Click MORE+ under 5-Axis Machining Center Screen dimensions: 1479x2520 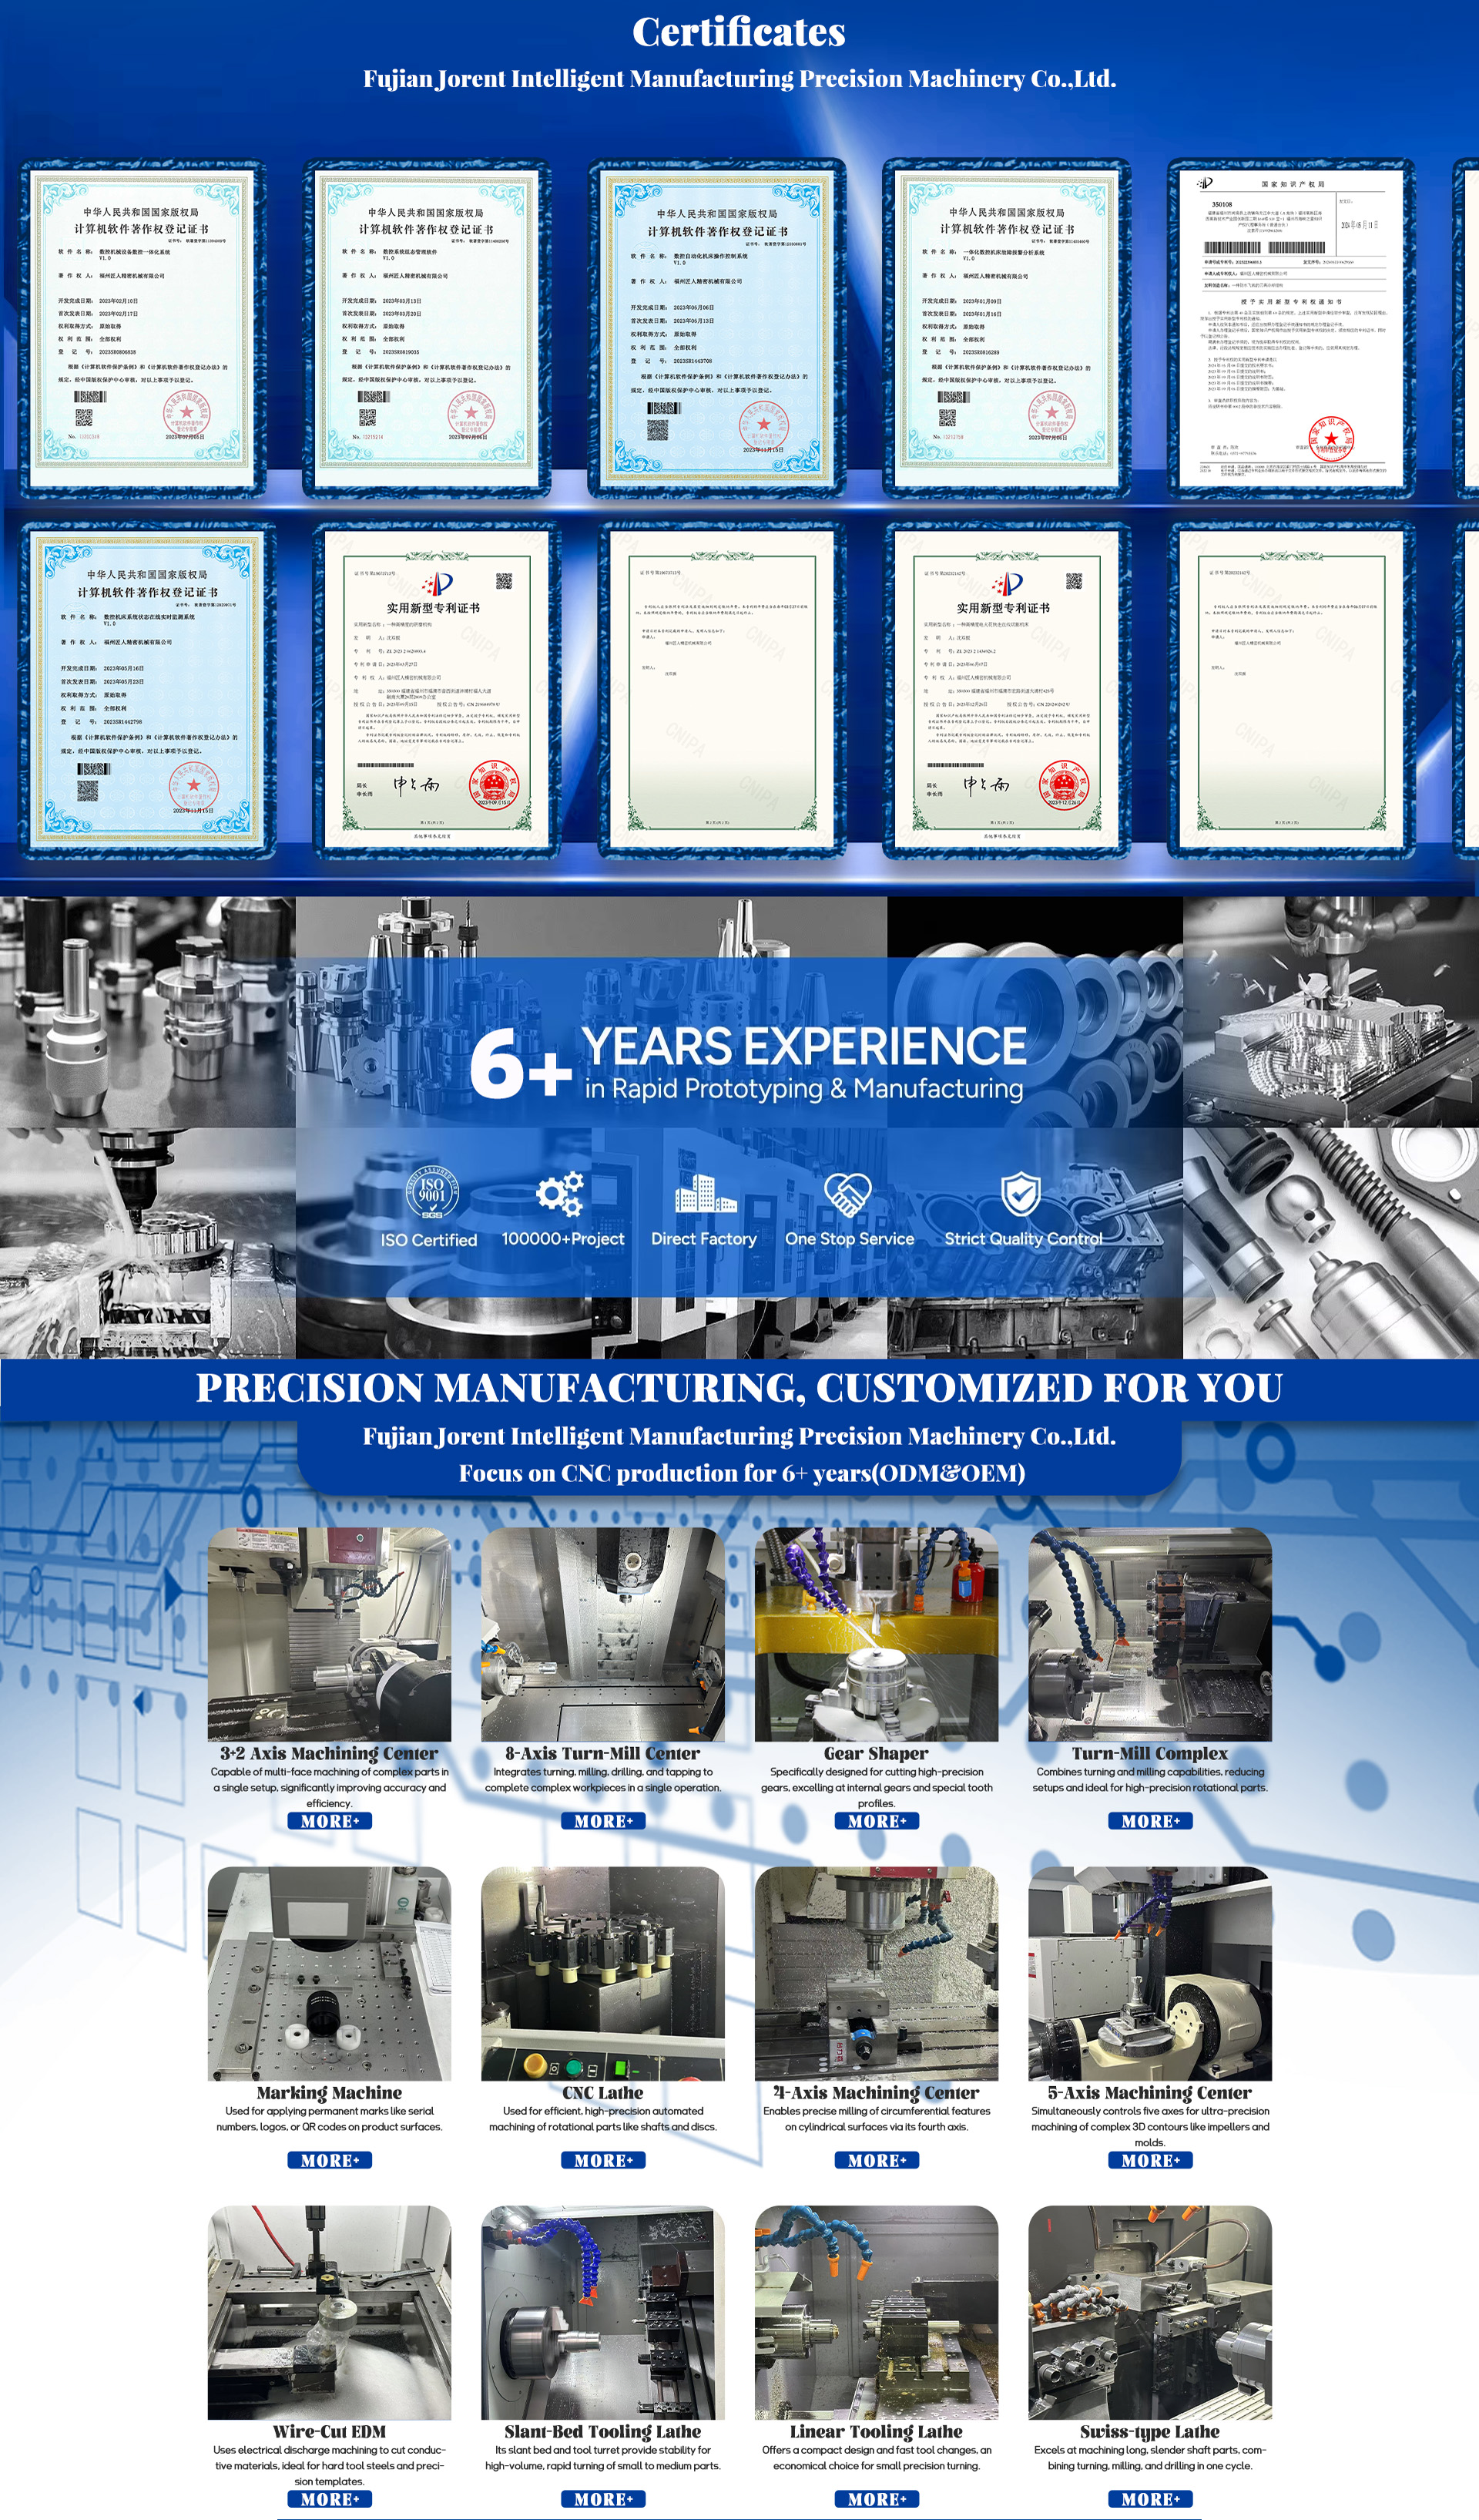coord(1150,2160)
